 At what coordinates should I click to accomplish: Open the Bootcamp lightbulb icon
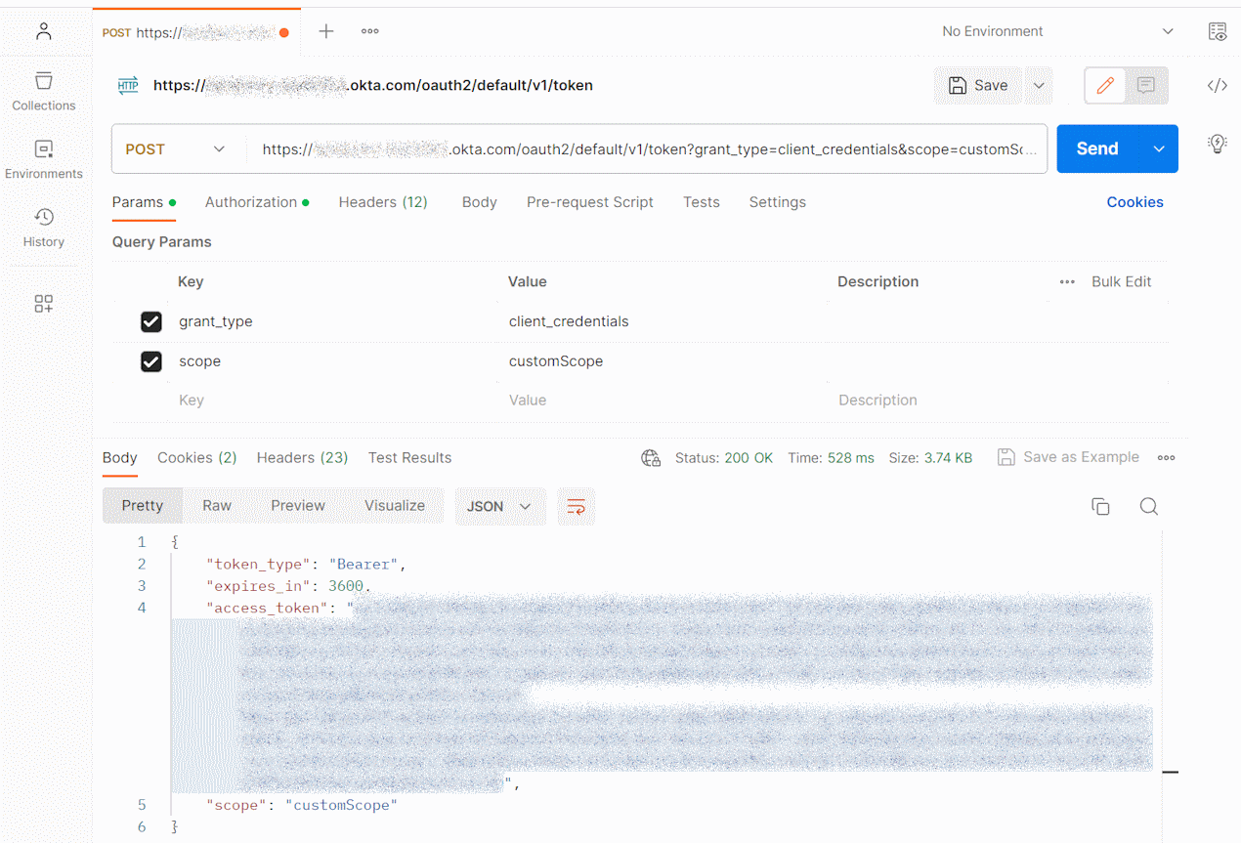1217,143
